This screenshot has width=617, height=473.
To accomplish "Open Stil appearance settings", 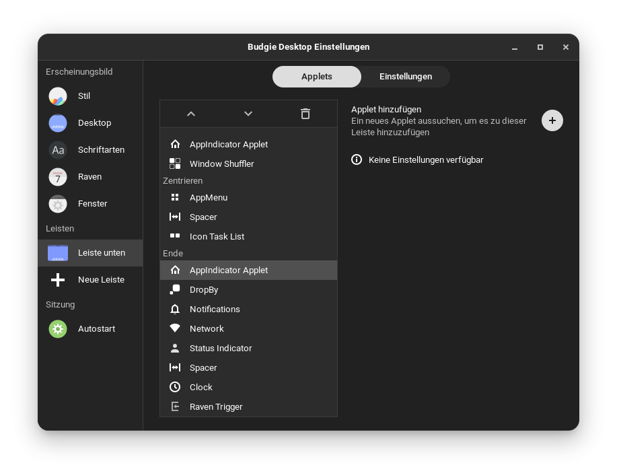I will click(90, 96).
